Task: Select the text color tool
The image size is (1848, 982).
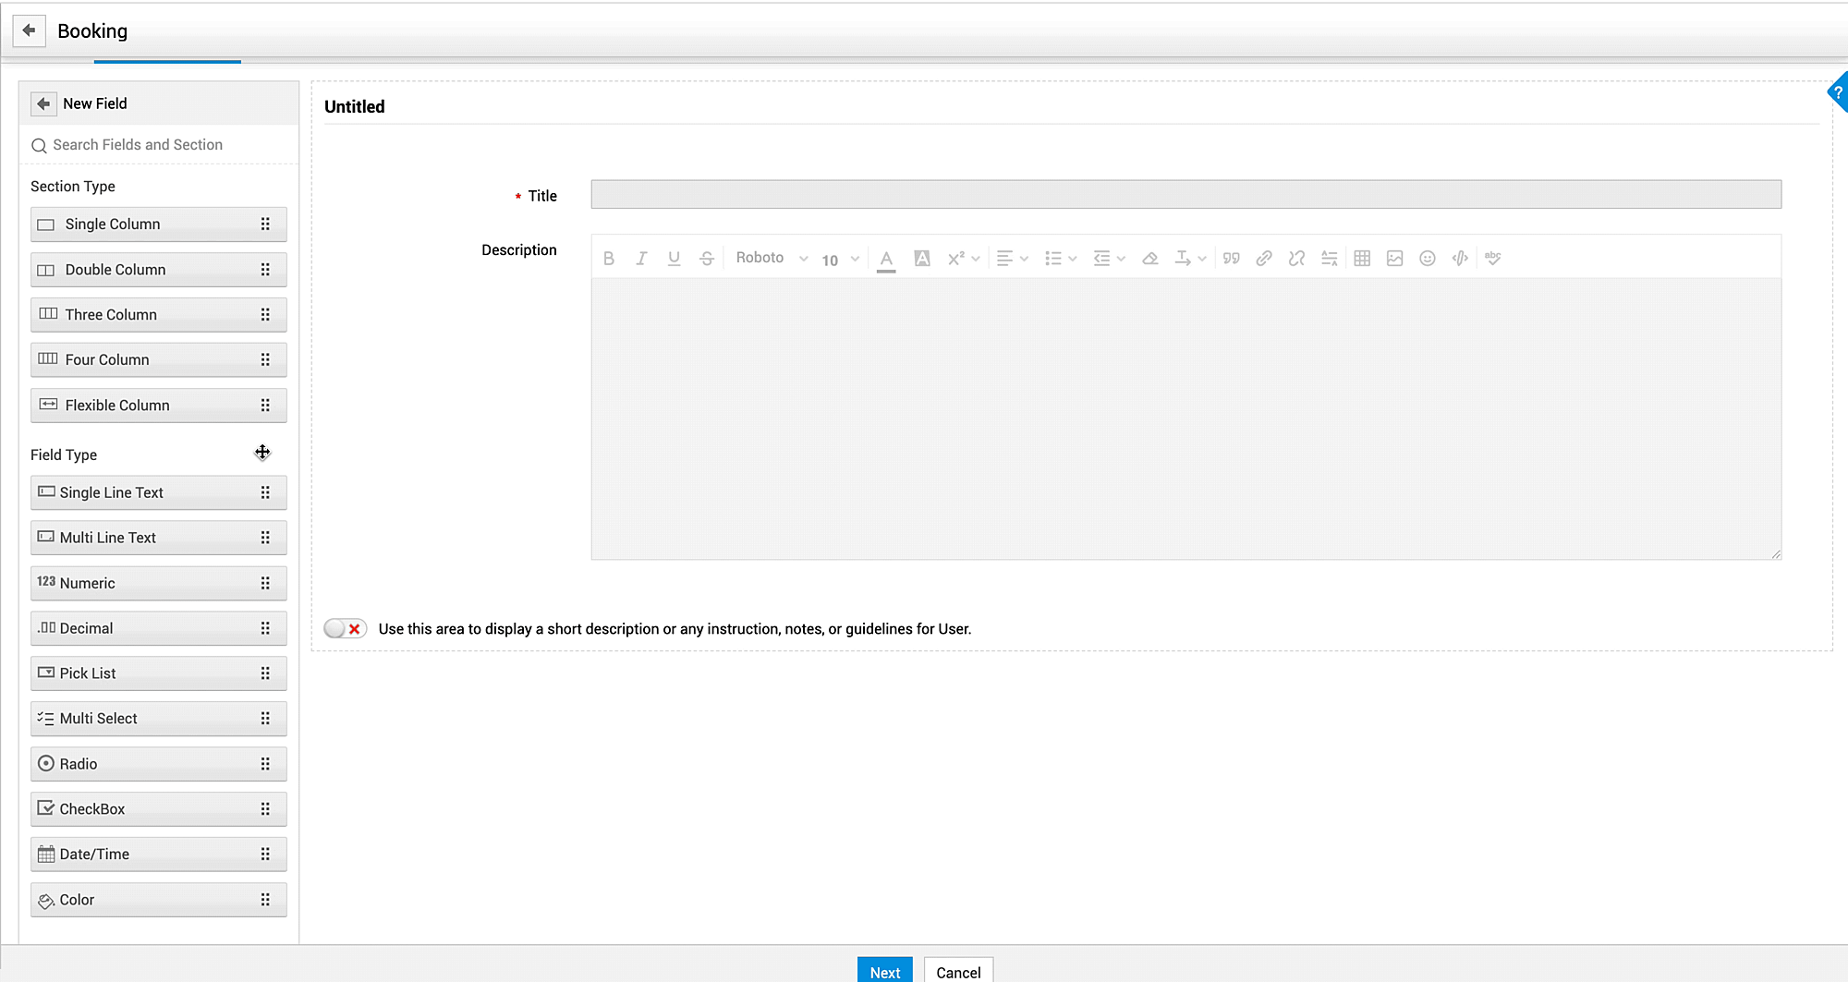Action: pyautogui.click(x=886, y=258)
